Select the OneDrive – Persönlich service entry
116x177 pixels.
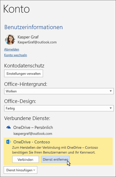[x=33, y=128]
